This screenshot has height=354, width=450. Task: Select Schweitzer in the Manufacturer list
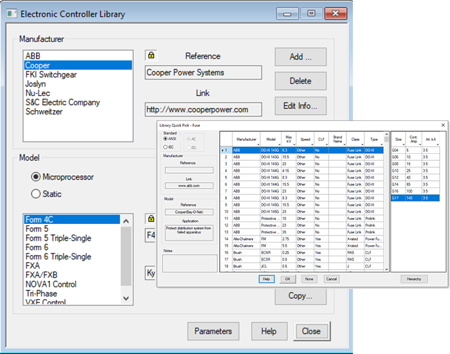78,111
